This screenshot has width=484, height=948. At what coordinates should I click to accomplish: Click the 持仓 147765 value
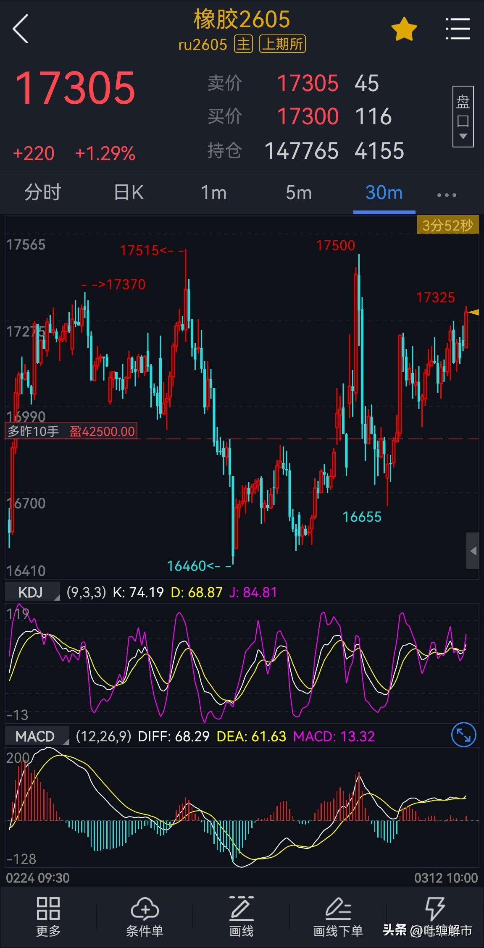(x=302, y=151)
